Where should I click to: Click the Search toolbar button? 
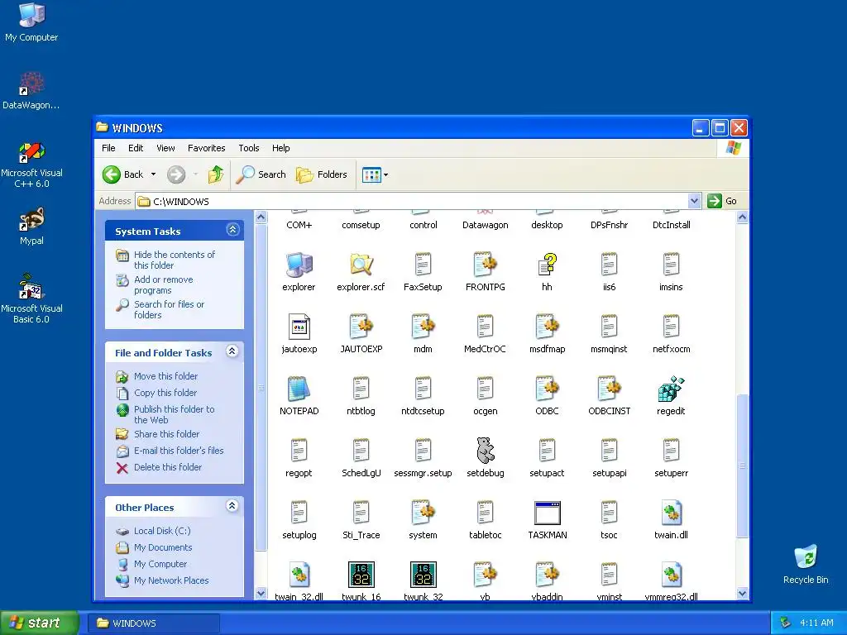261,174
